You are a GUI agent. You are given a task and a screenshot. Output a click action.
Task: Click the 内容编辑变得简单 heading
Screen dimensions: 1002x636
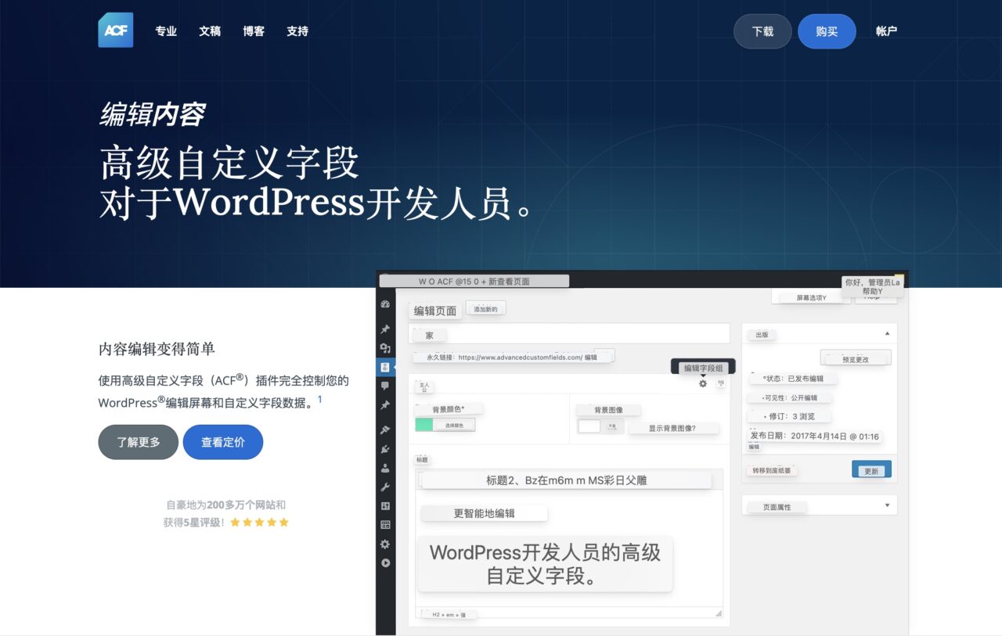(157, 349)
